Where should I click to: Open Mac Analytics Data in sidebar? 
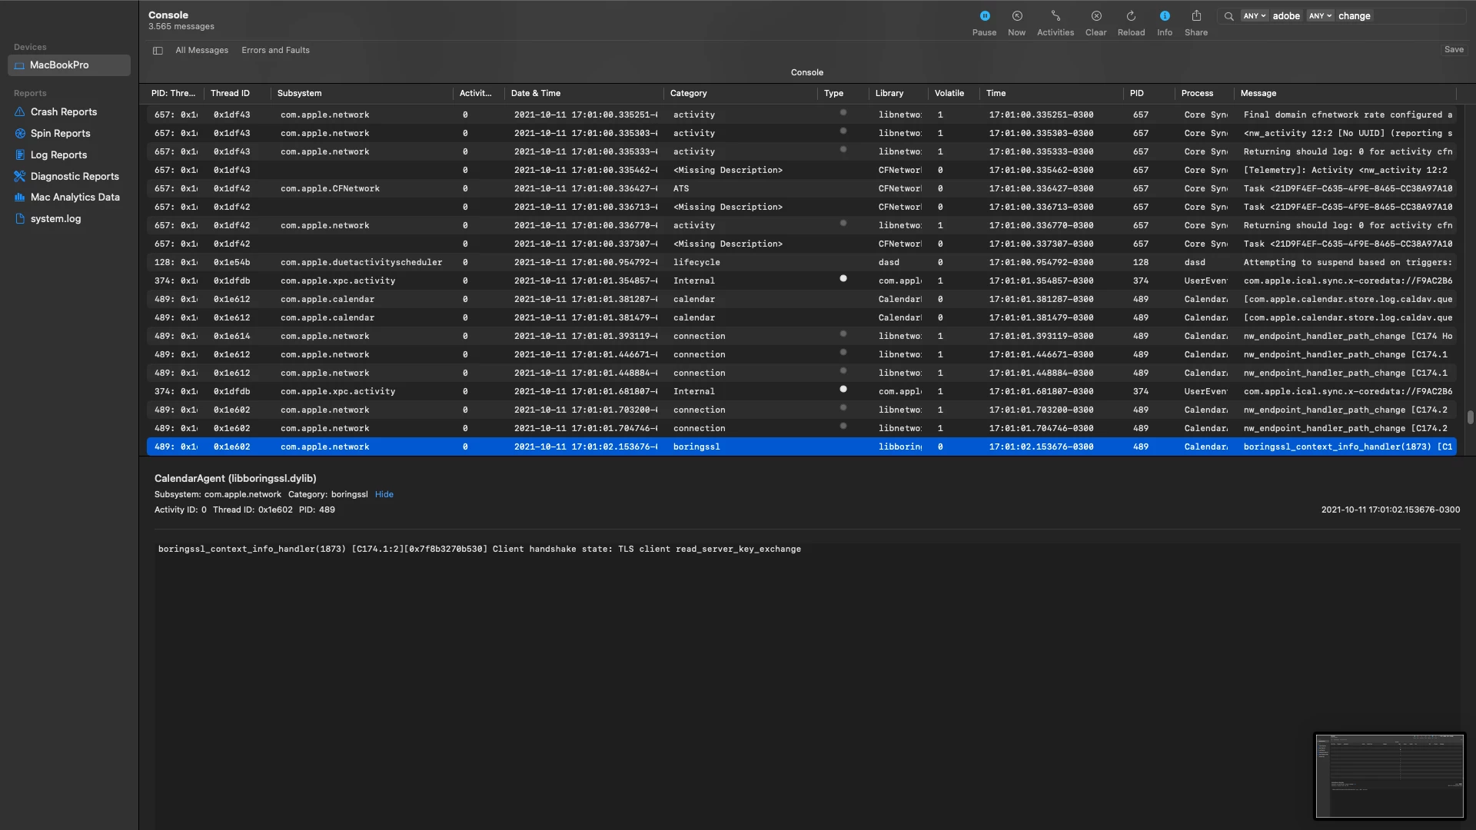click(x=75, y=198)
